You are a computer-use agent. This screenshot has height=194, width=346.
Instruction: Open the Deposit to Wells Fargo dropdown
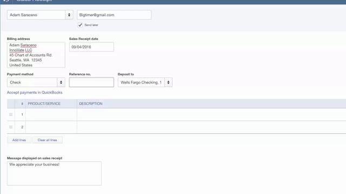[x=145, y=82]
